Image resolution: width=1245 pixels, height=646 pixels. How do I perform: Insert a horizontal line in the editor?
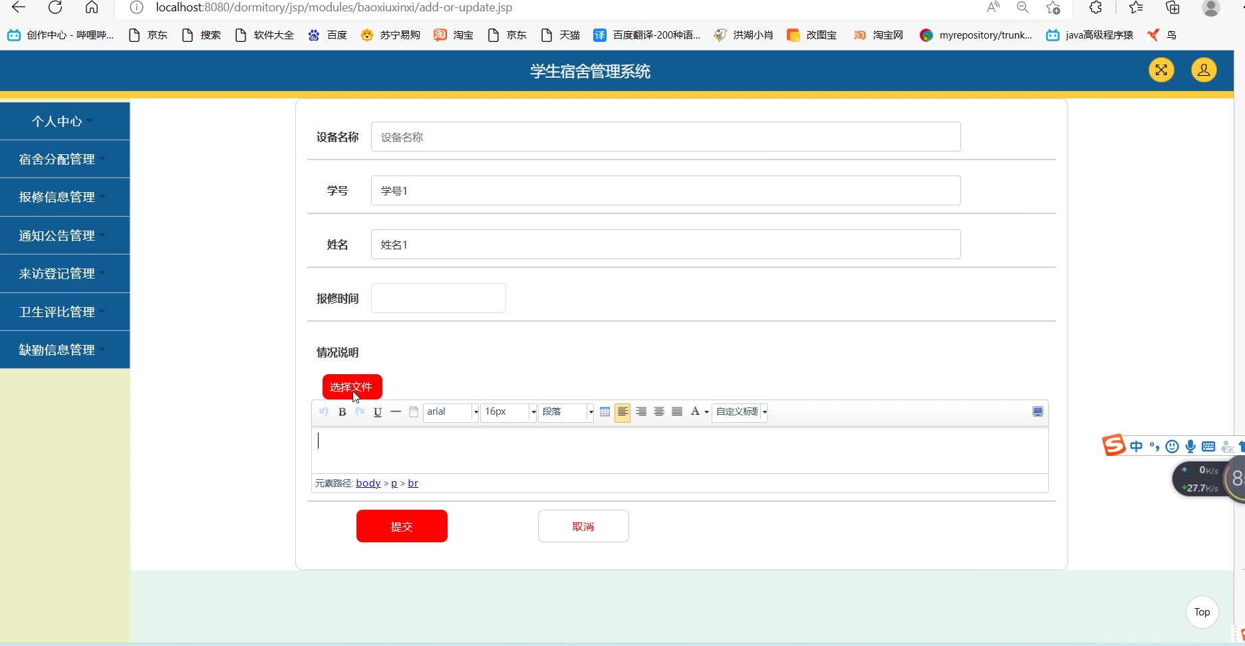pos(396,412)
